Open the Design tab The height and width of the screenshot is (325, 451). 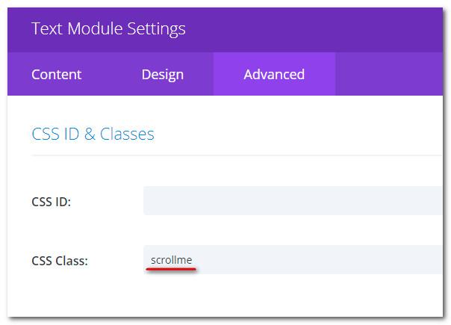[163, 75]
